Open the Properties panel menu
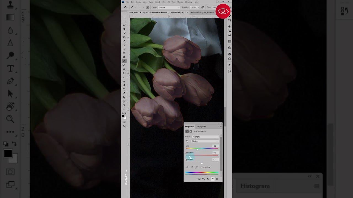Screen dimensions: 353x198 (x=220, y=127)
